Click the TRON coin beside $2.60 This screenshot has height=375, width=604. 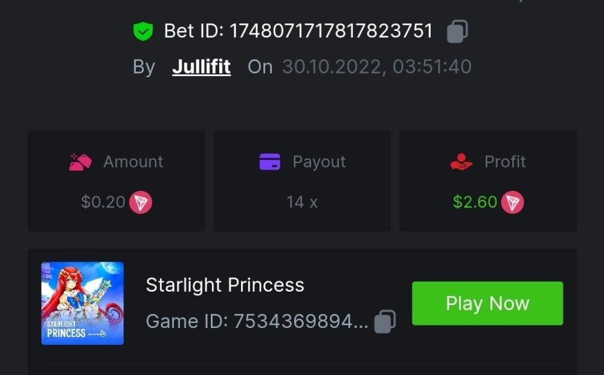pos(513,202)
